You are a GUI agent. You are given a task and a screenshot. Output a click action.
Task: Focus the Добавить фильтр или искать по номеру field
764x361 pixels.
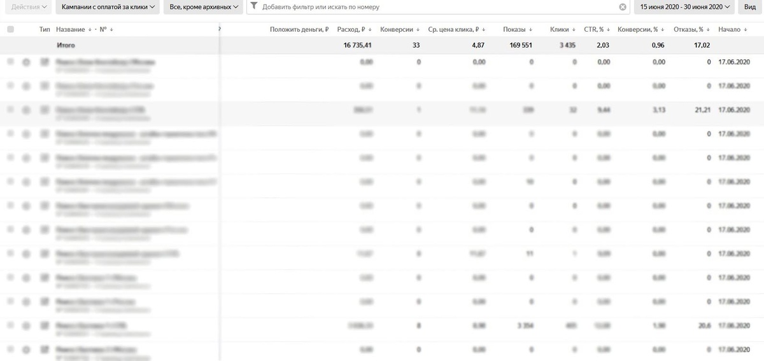pos(439,7)
